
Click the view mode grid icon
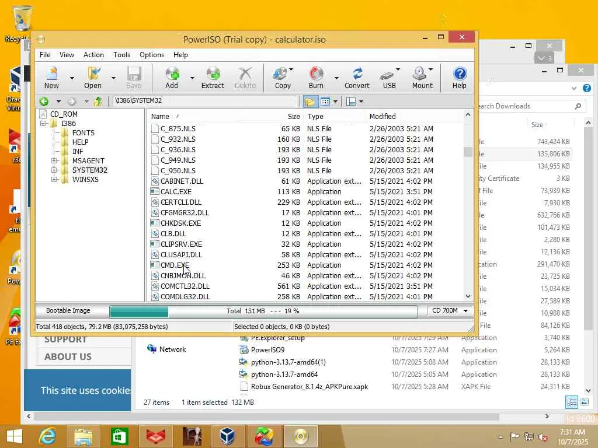[325, 101]
